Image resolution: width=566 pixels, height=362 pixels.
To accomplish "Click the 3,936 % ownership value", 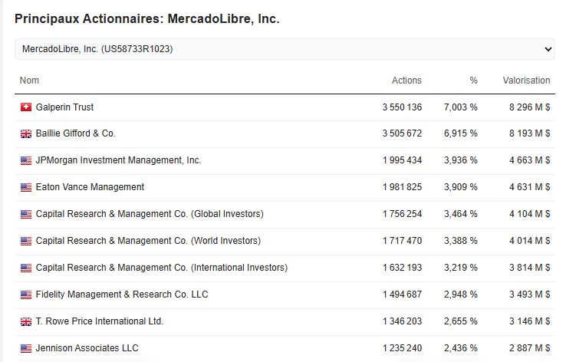I will (x=461, y=160).
